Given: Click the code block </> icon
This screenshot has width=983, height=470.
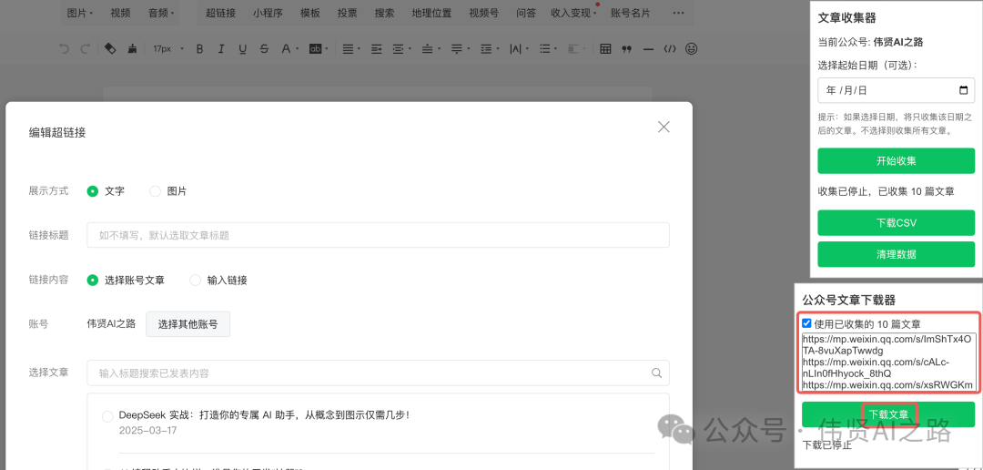Looking at the screenshot, I should coord(670,49).
